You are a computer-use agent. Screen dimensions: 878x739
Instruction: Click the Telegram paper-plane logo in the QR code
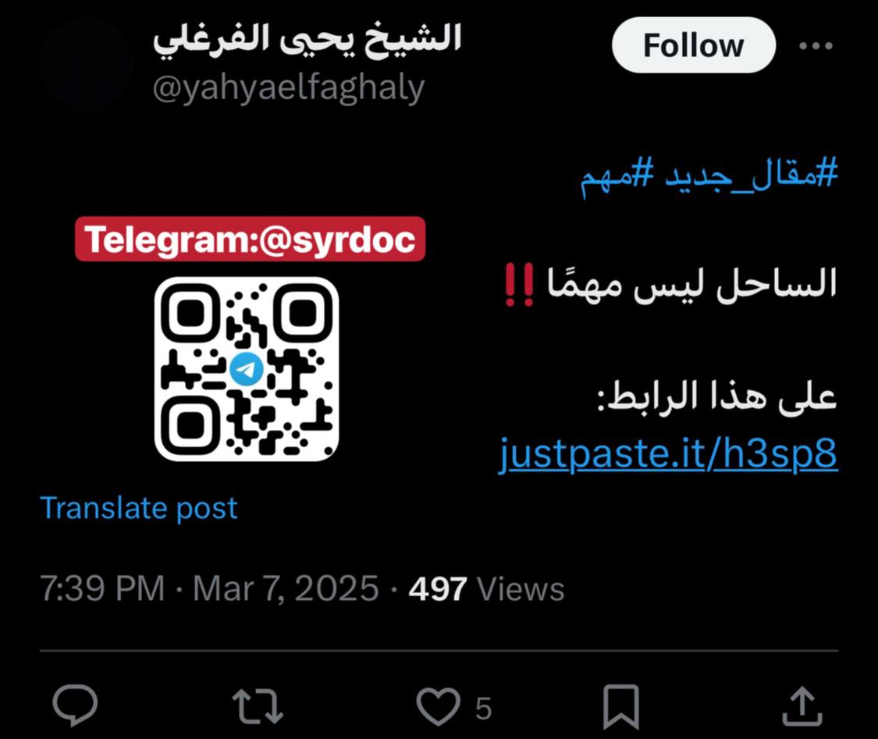tap(247, 369)
